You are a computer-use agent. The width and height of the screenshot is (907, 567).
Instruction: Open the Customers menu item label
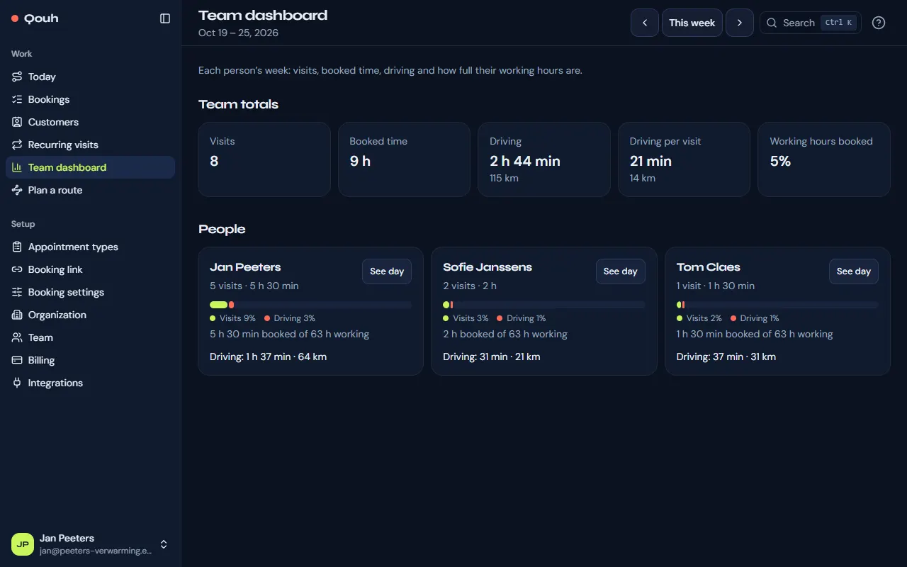(53, 122)
